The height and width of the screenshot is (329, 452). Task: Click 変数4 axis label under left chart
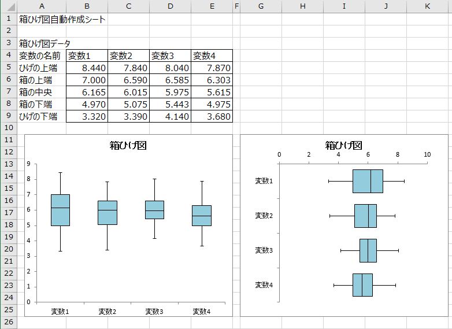202,312
